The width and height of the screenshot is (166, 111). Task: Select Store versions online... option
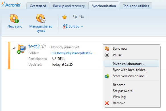click(131, 76)
